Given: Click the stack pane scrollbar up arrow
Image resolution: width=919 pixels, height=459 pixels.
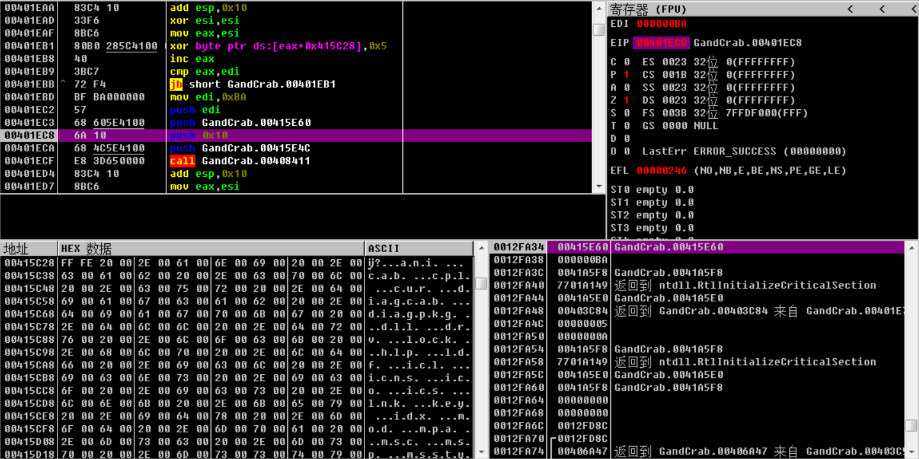Looking at the screenshot, I should pos(911,246).
